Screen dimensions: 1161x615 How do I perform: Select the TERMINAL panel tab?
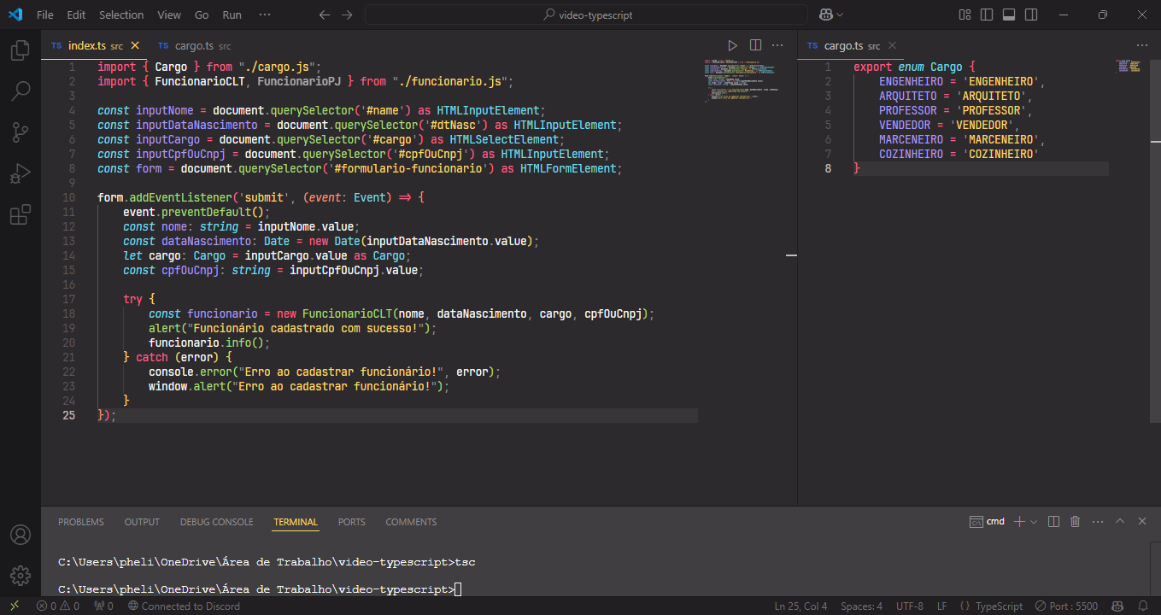coord(296,522)
